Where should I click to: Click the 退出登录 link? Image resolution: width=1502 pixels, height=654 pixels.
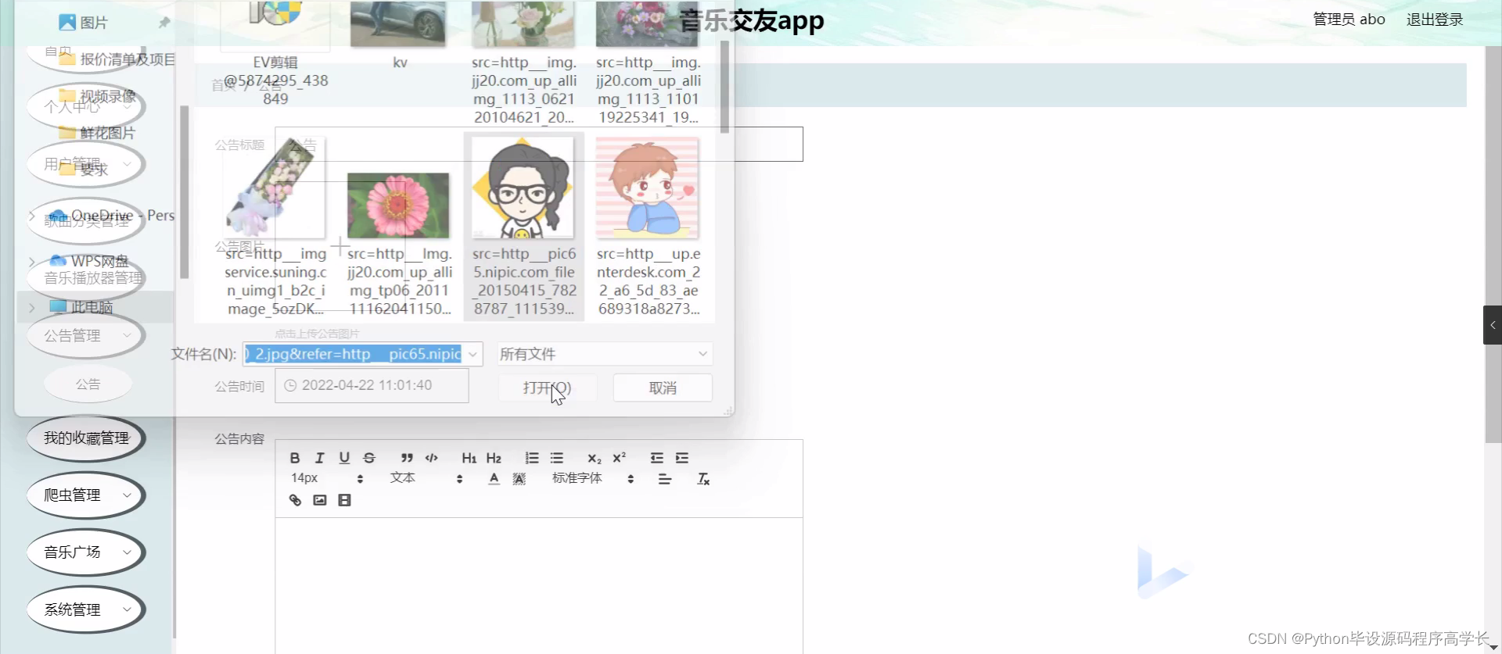pos(1434,20)
